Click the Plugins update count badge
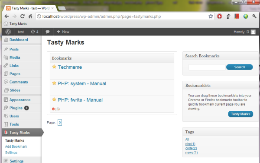The image size is (260, 163). 26,108
